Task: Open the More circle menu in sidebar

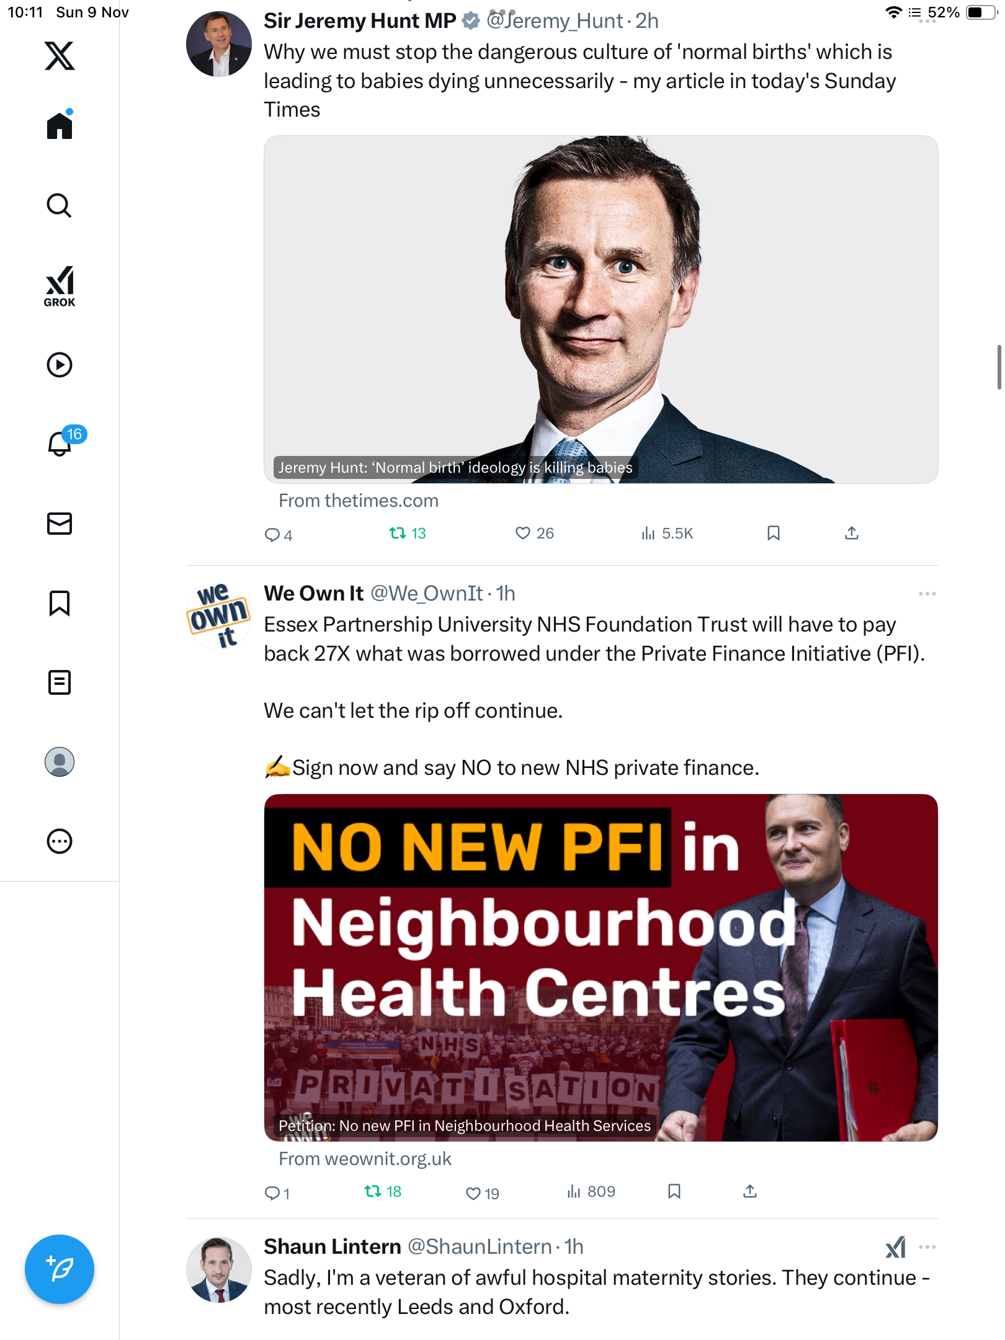Action: click(60, 841)
